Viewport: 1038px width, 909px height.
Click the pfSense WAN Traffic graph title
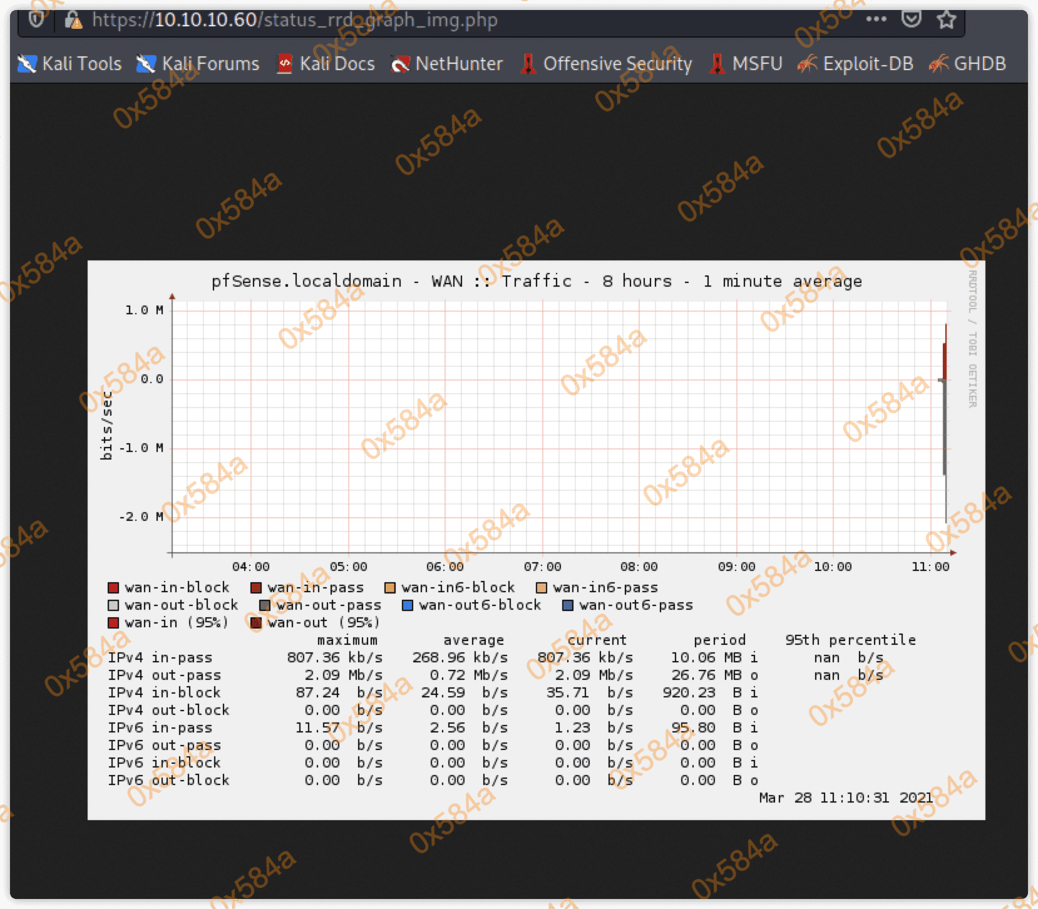(537, 281)
